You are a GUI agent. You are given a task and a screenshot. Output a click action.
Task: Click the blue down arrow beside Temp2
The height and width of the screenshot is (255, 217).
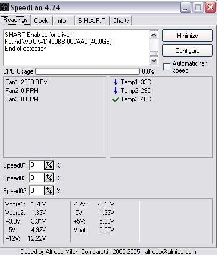pos(116,91)
